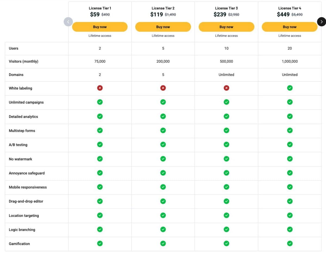The height and width of the screenshot is (255, 326).
Task: Click the red X for Tier 2 White labeling
Action: 163,88
